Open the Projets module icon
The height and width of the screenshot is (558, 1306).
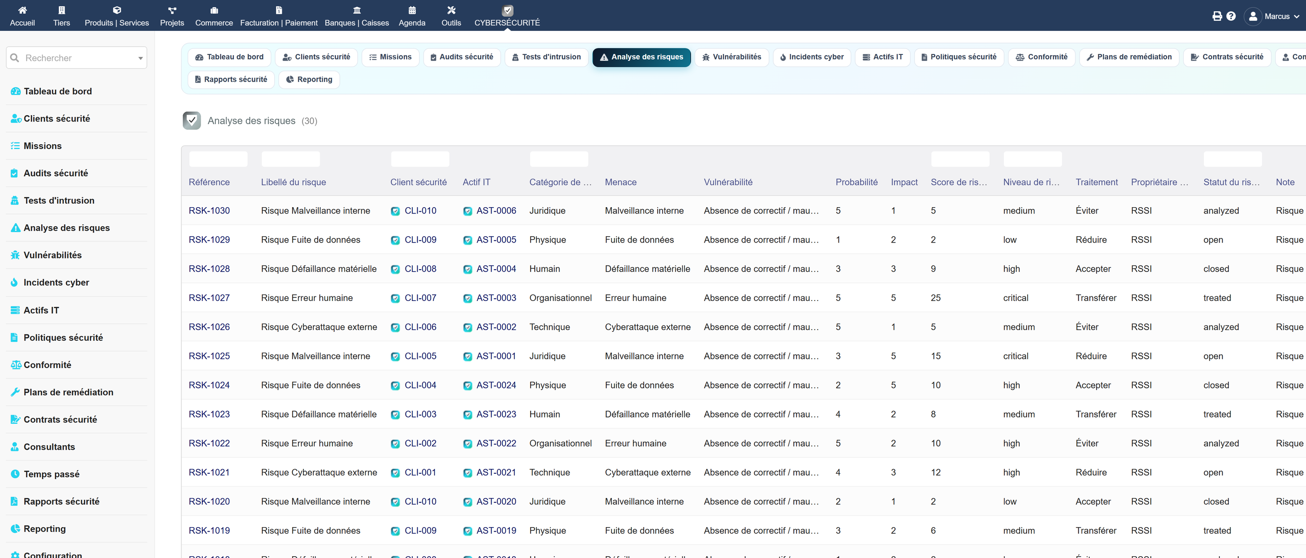coord(172,10)
